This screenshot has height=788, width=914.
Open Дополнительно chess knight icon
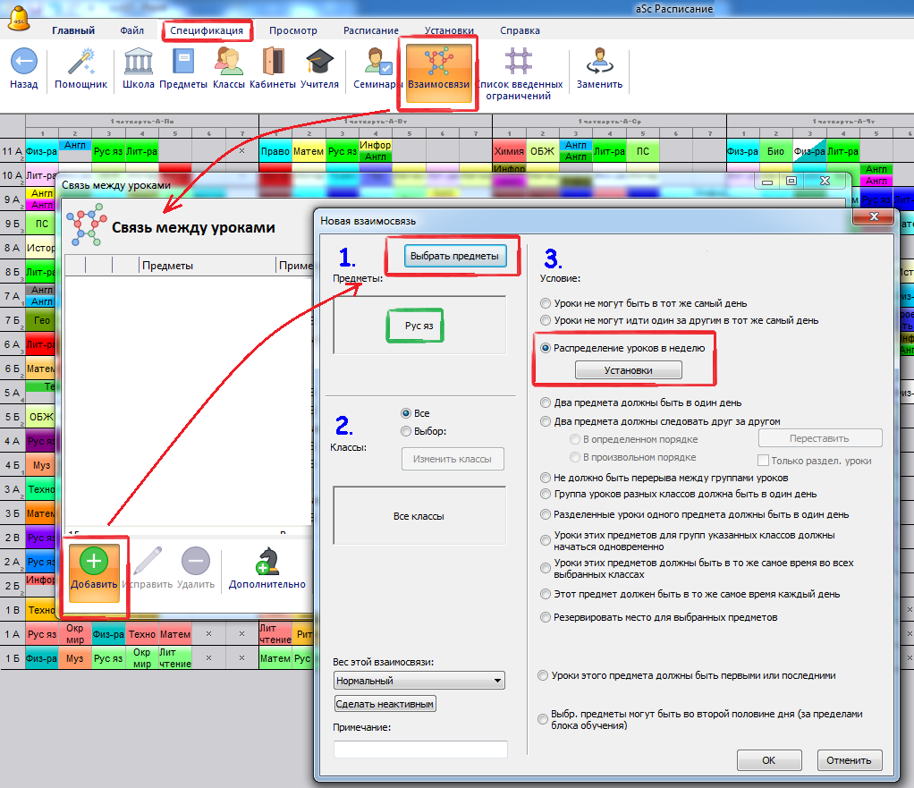[x=267, y=563]
